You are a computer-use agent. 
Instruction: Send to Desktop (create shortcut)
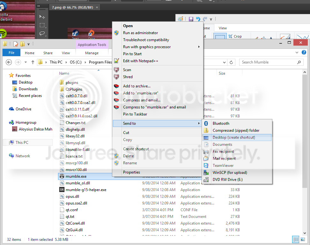(237, 137)
